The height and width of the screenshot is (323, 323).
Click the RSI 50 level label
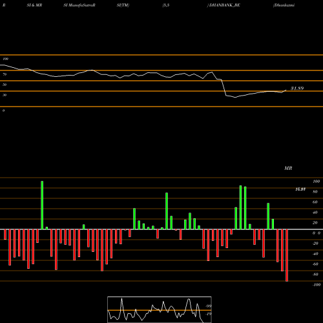(x=5, y=85)
